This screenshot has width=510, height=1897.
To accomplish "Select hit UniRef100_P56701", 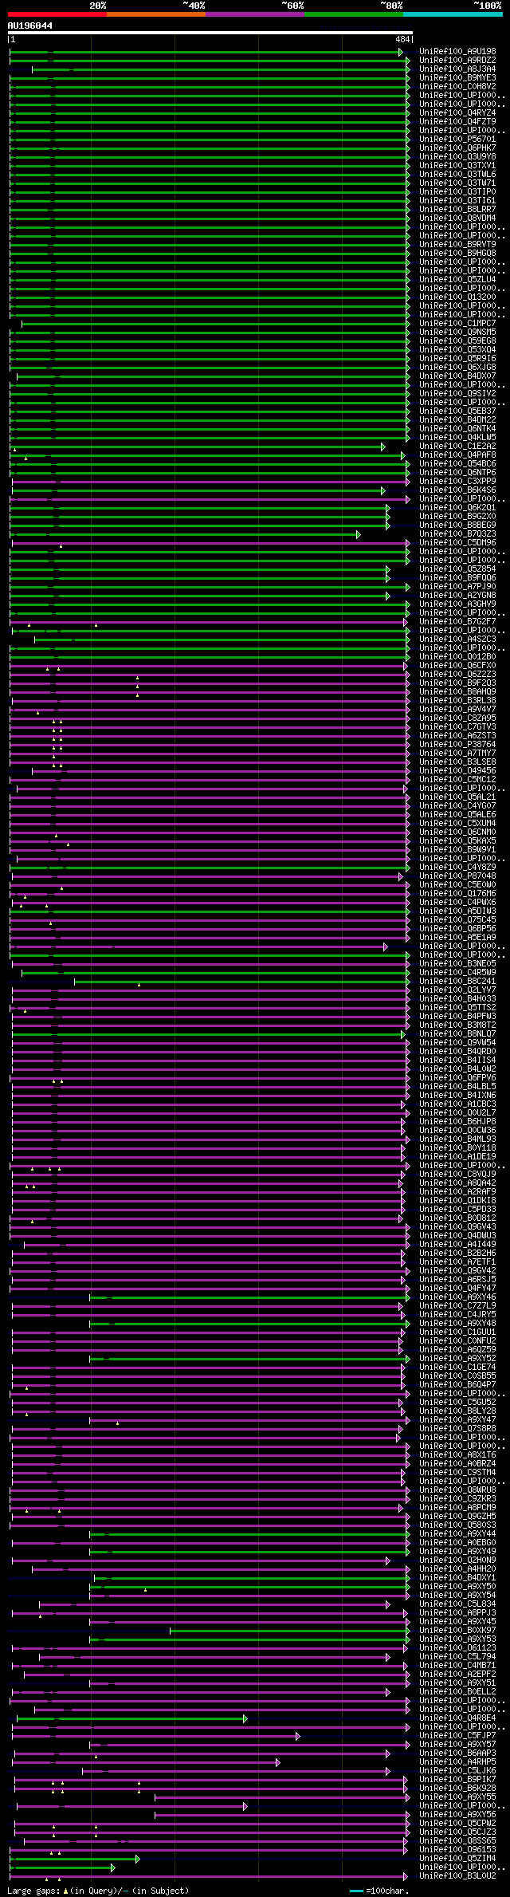I will (457, 140).
